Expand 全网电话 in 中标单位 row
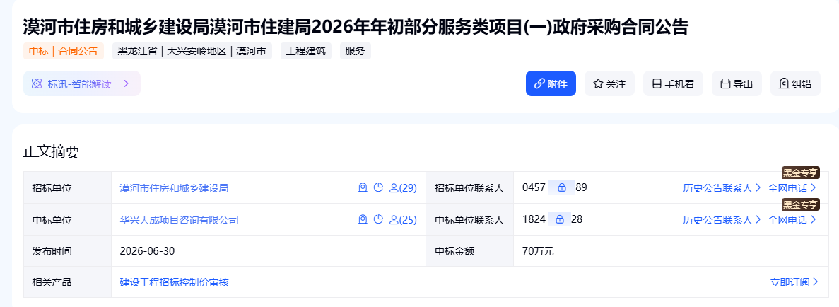Image resolution: width=839 pixels, height=307 pixels. (792, 220)
